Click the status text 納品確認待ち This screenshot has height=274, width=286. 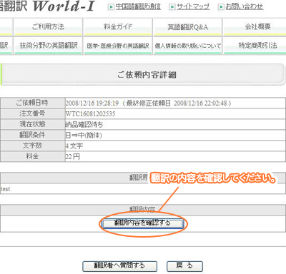(x=84, y=125)
